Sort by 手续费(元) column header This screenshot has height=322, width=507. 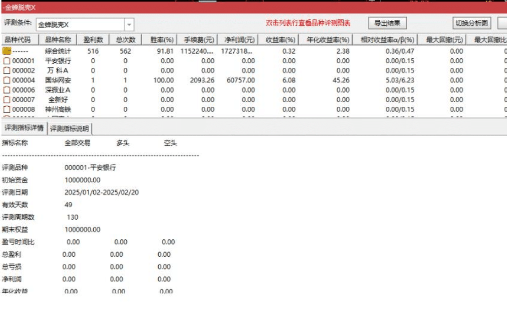pos(197,39)
